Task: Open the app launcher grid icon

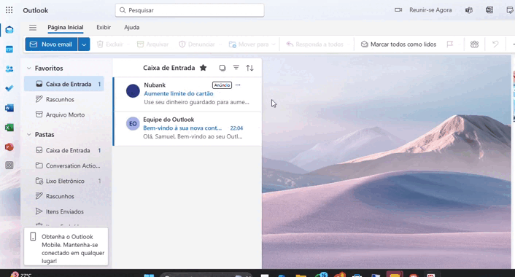Action: pos(9,10)
